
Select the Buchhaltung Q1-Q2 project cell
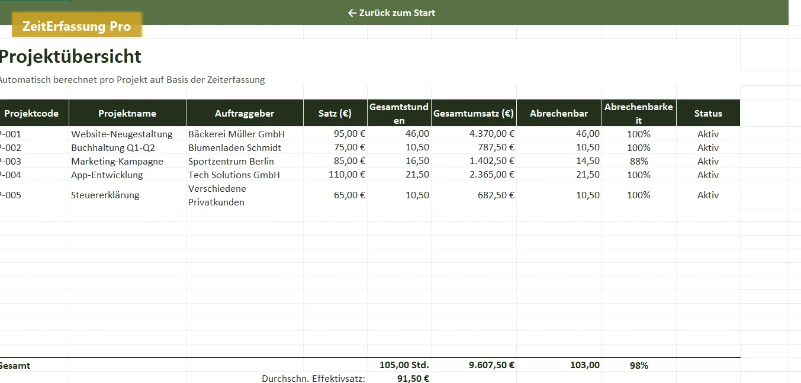pyautogui.click(x=127, y=147)
